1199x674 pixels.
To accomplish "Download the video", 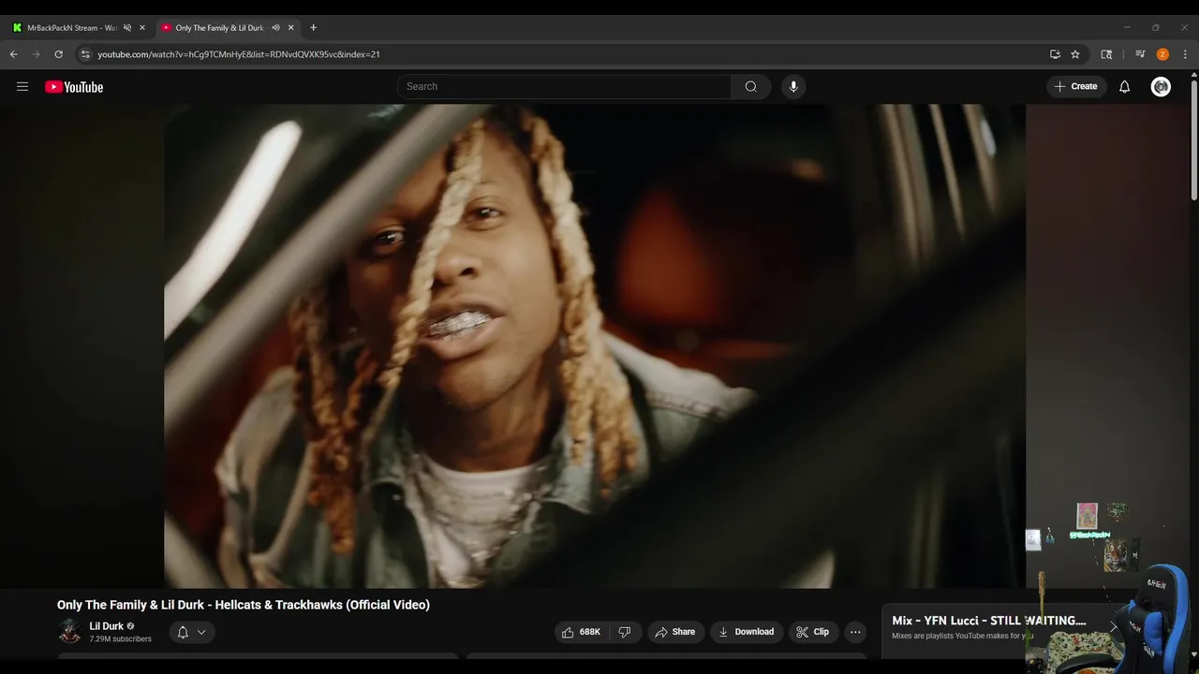I will tap(746, 632).
